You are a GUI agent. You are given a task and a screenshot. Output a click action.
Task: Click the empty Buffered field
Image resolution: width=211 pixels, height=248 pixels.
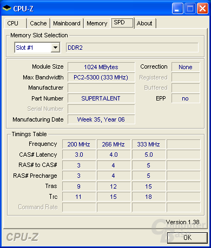[x=186, y=88]
